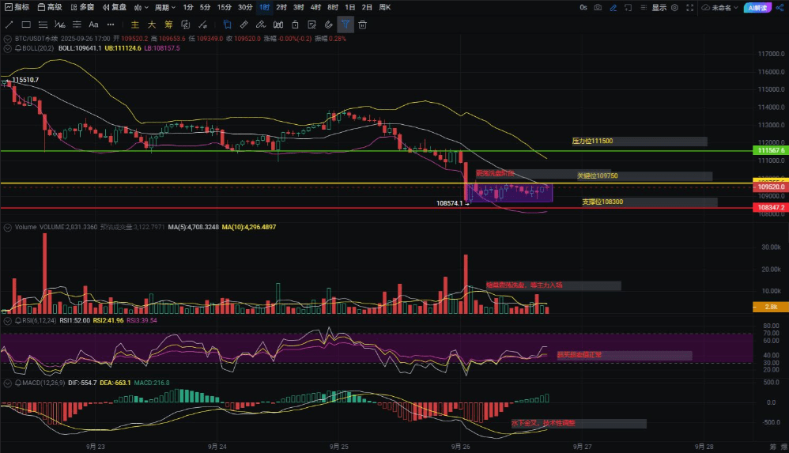Viewport: 789px width, 453px height.
Task: Select the Aa text annotation tool
Action: click(x=93, y=25)
